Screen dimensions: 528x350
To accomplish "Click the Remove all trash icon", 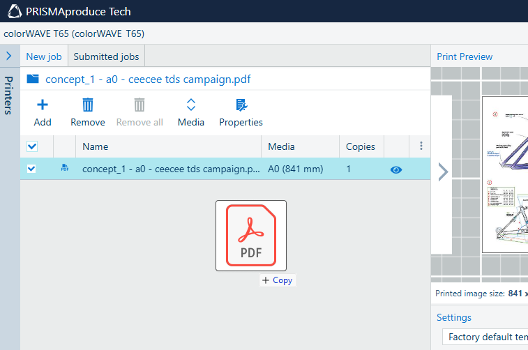I will tap(139, 105).
